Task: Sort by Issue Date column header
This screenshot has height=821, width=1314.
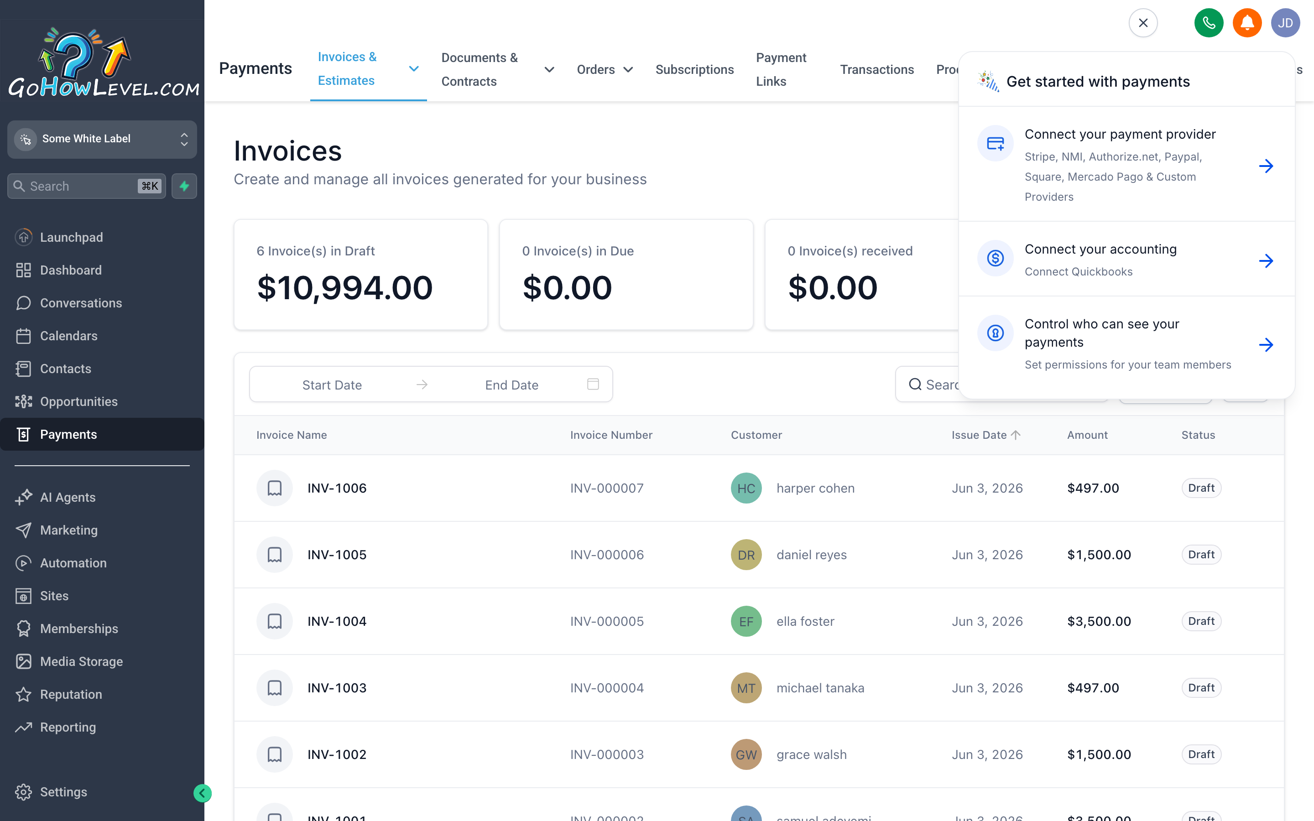Action: pyautogui.click(x=986, y=435)
